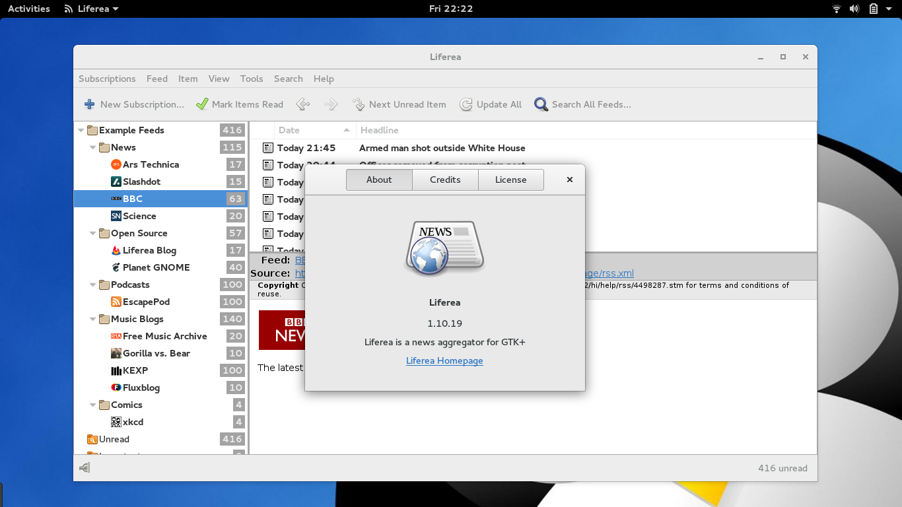Click the item icon for Armed man headline
The image size is (902, 507).
[267, 148]
